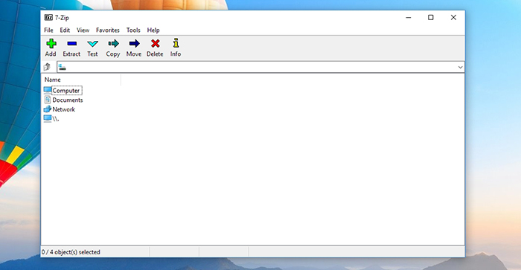
Task: Select the blue Extract minus icon
Action: [x=71, y=43]
